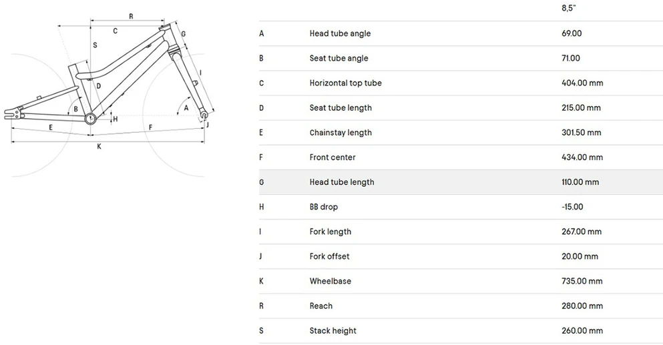
Task: Click the letter G in the table
Action: (x=261, y=182)
